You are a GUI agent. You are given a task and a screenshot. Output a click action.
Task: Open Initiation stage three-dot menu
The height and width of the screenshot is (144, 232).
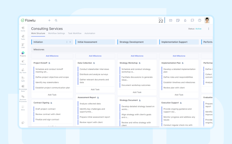click(67, 42)
